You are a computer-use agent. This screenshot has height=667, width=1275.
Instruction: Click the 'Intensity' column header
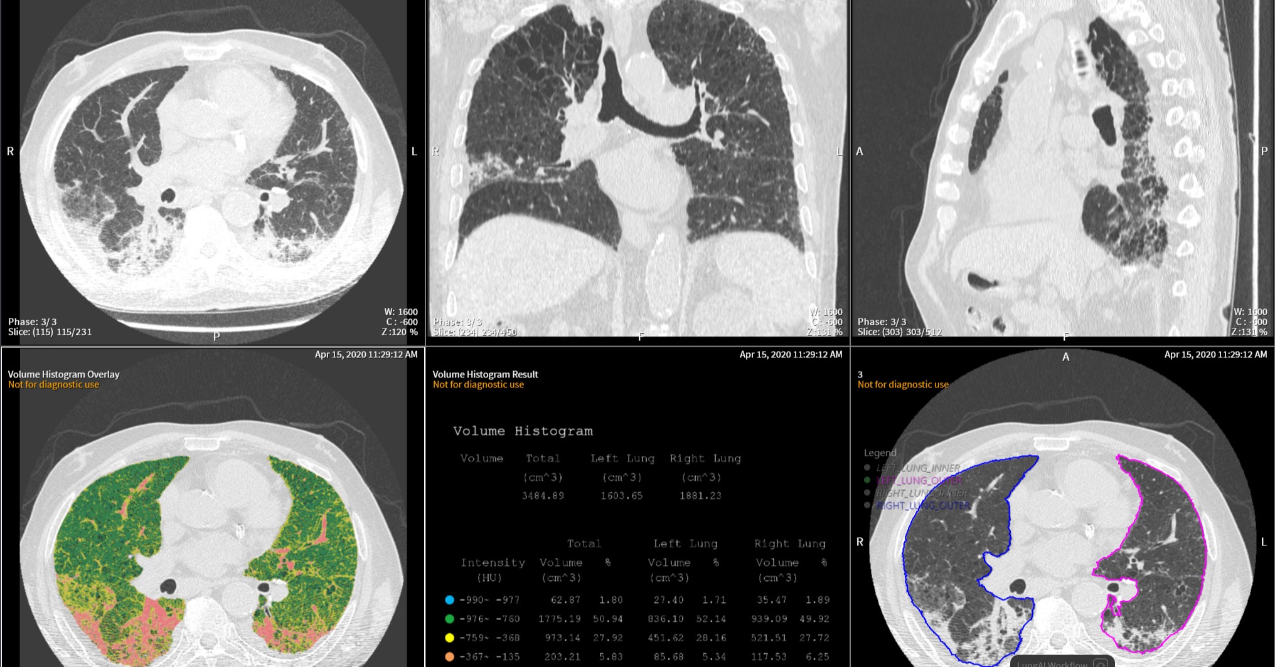(493, 563)
